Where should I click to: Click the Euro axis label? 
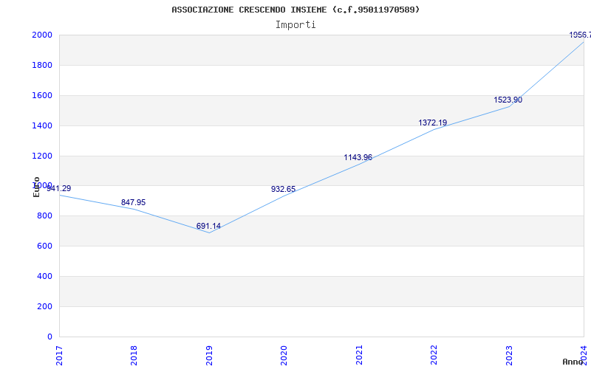click(x=36, y=187)
